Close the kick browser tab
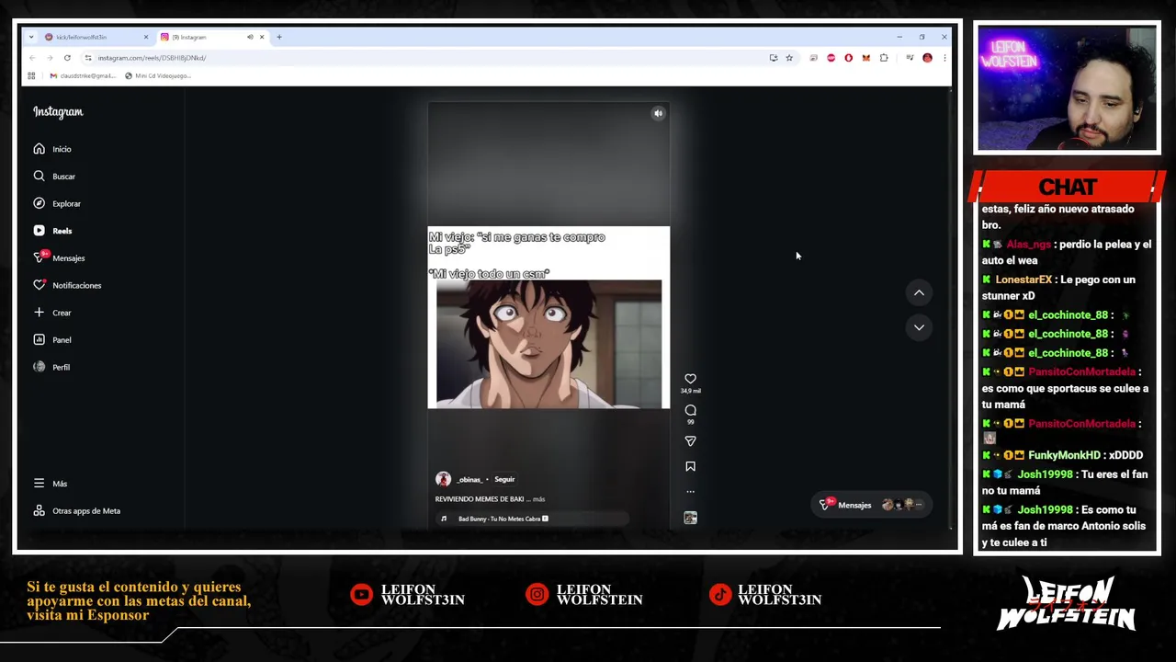 (x=145, y=37)
